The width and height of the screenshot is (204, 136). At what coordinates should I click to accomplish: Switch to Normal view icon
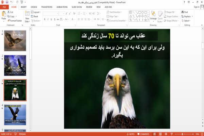coord(155,134)
